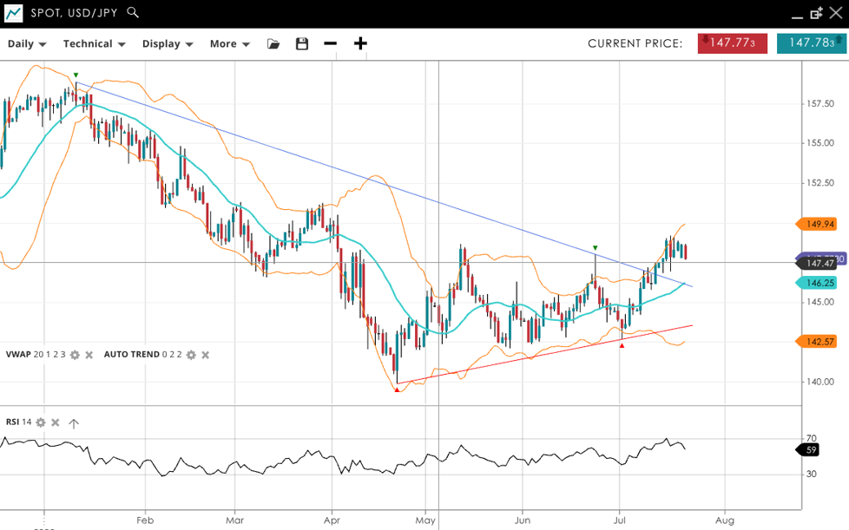
Task: Expand the Daily timeframe dropdown
Action: tap(27, 44)
